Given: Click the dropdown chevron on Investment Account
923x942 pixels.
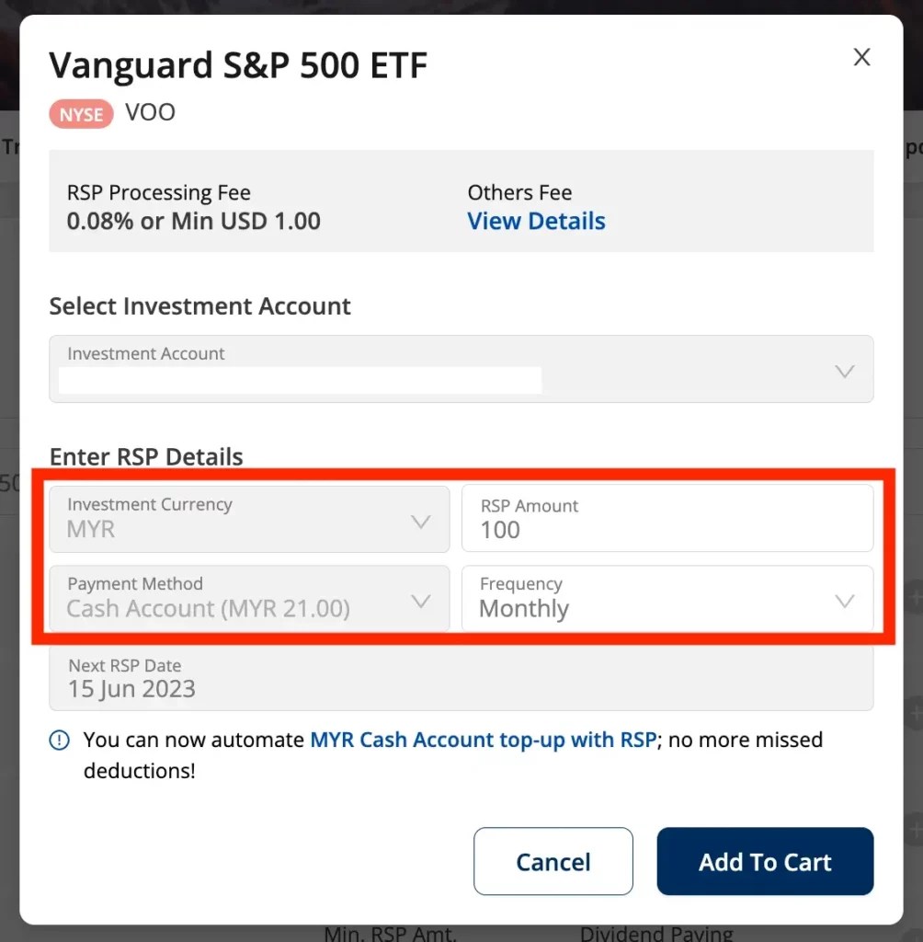Looking at the screenshot, I should click(x=844, y=371).
